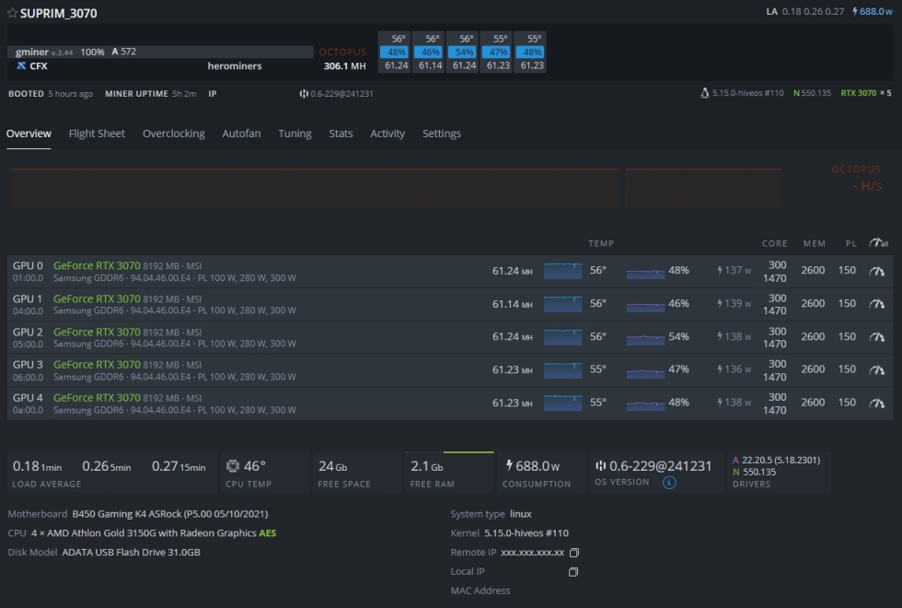Click the CPU chip icon beside 46°
Image resolution: width=902 pixels, height=608 pixels.
(232, 466)
